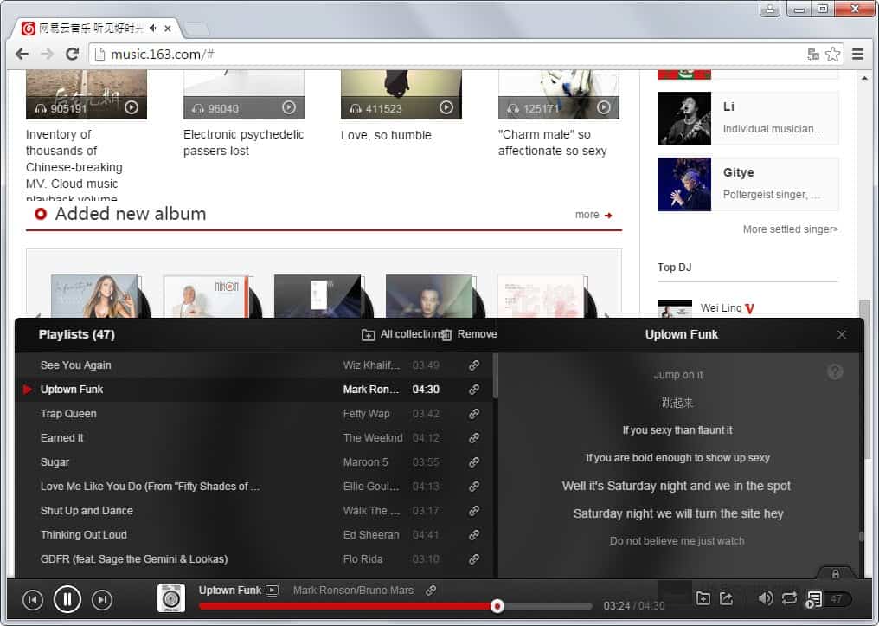Reload the page with refresh icon
This screenshot has height=626, width=879.
[x=72, y=54]
